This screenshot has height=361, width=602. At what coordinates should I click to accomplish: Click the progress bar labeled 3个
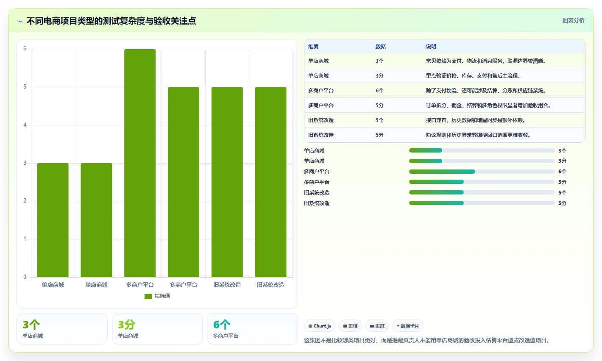pos(482,150)
